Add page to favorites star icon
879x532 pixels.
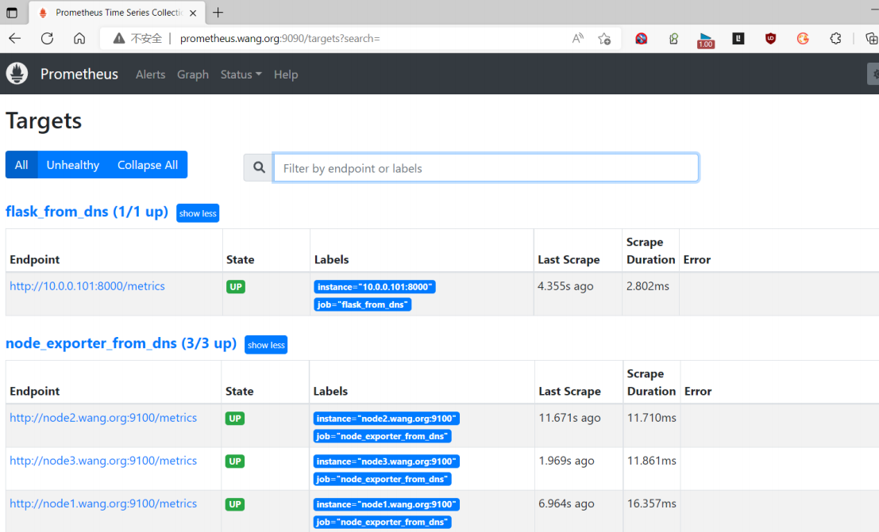pos(604,39)
